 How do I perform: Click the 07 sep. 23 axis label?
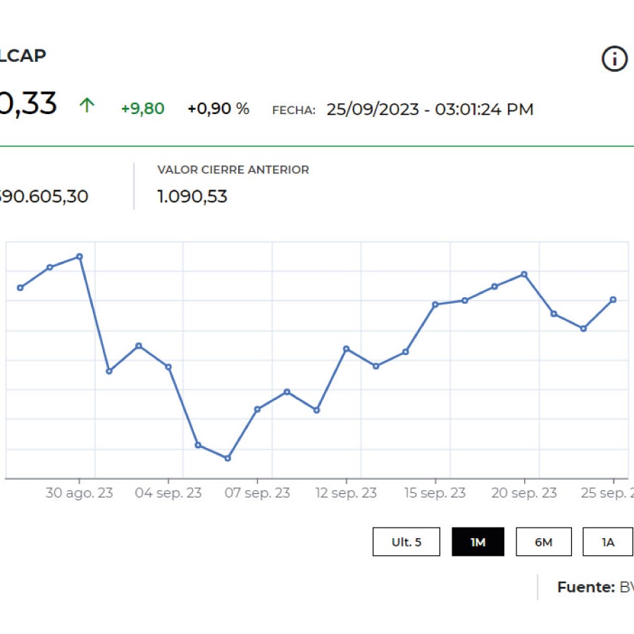pos(257,493)
